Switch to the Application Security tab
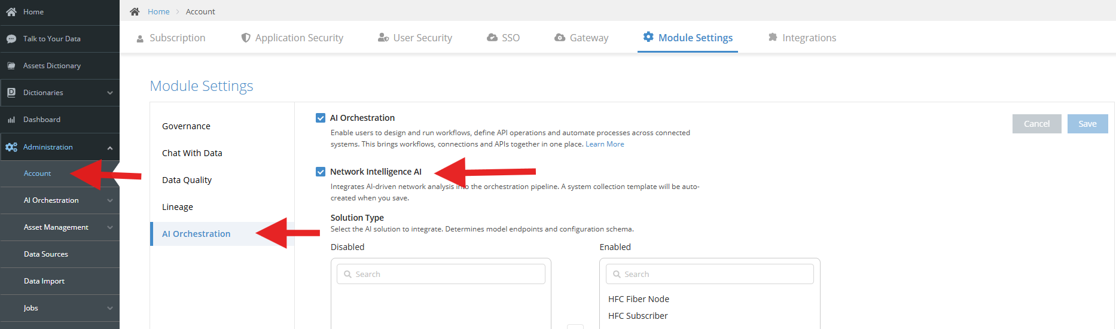 (x=292, y=38)
